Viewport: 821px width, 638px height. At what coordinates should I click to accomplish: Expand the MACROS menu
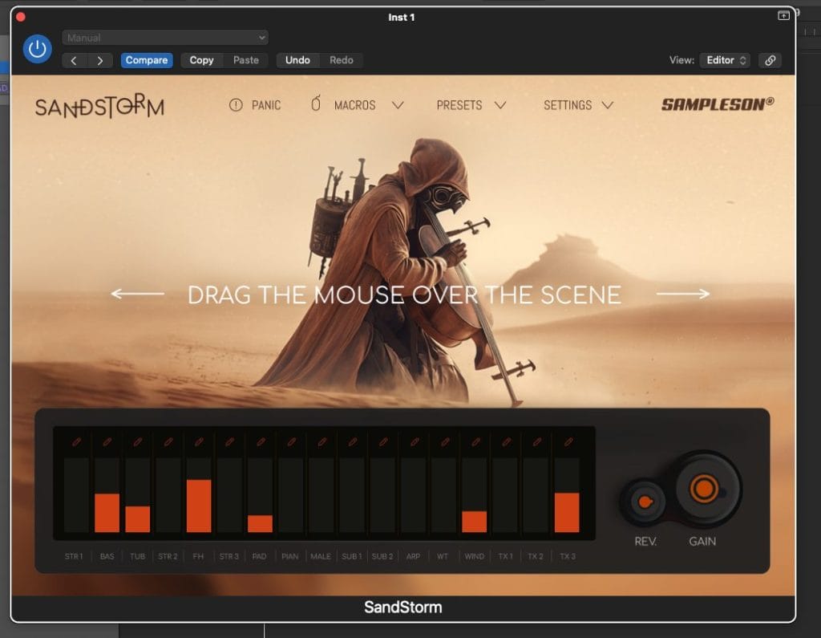(358, 105)
